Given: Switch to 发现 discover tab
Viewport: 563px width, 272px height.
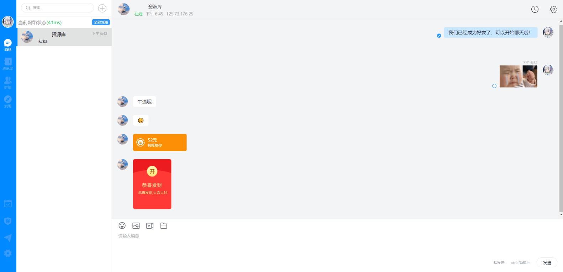Looking at the screenshot, I should [8, 102].
